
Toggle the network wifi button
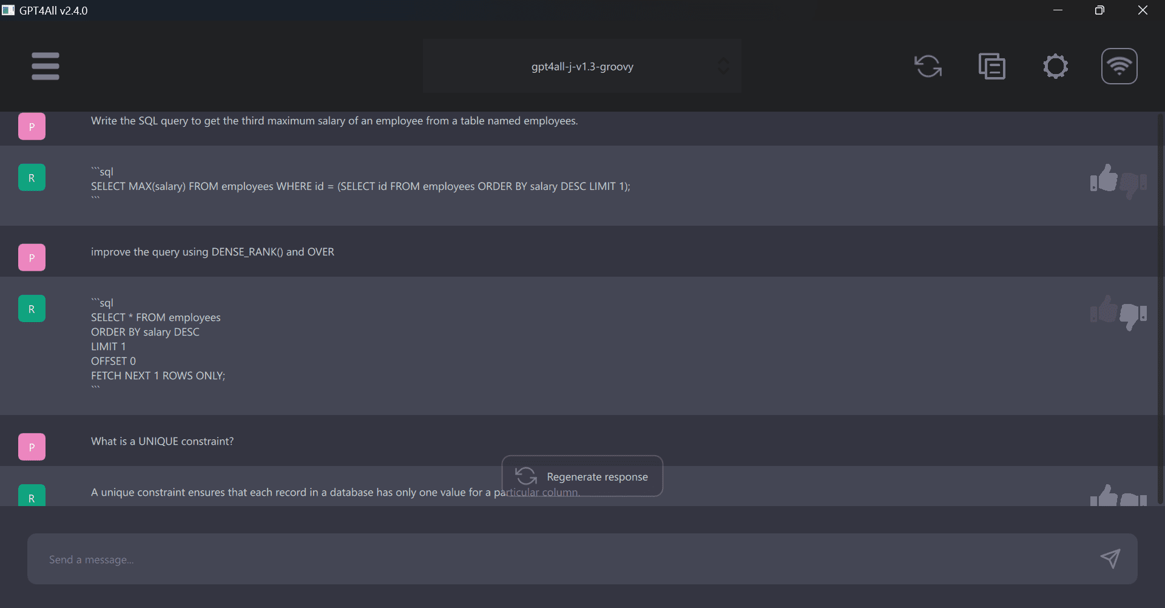1119,66
